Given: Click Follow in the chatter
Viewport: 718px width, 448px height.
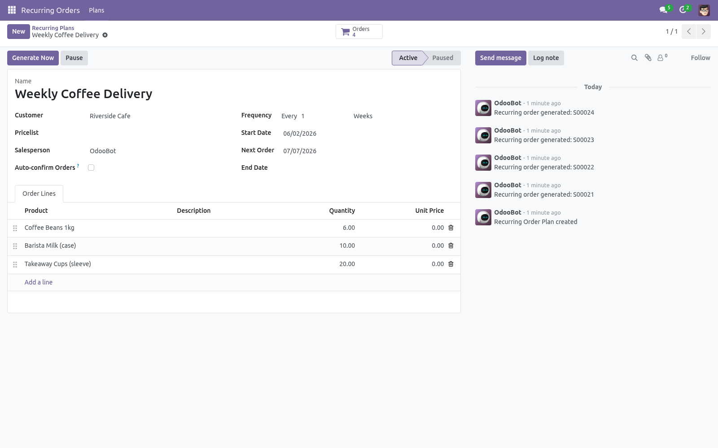Looking at the screenshot, I should (700, 58).
